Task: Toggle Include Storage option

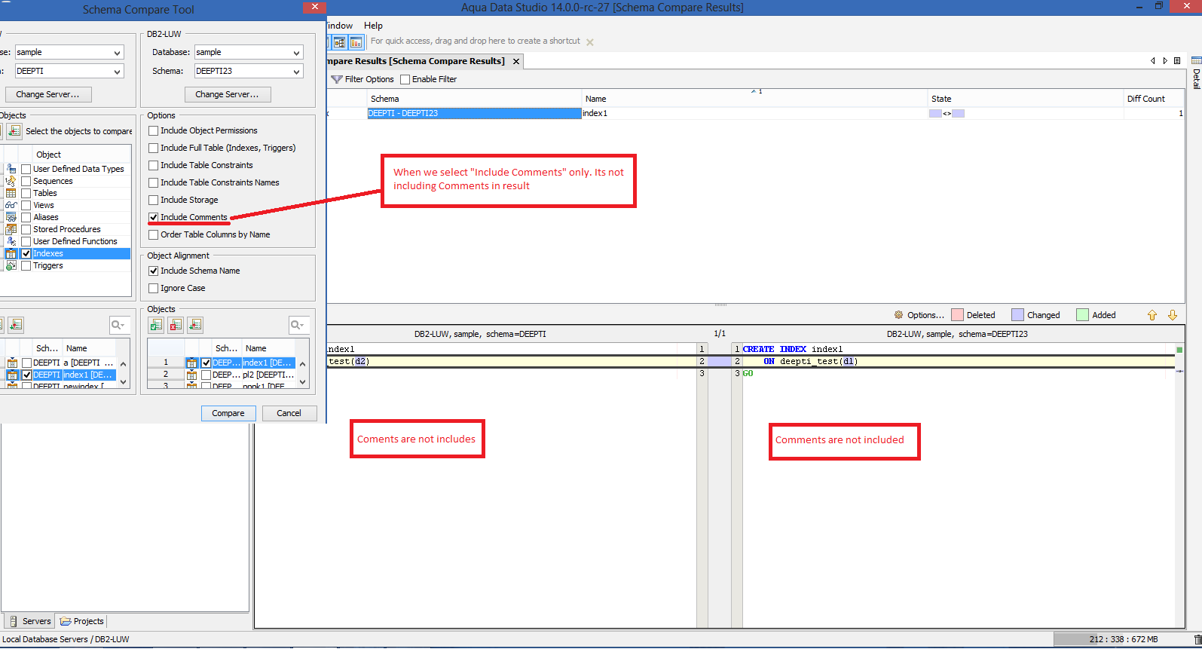Action: tap(154, 200)
